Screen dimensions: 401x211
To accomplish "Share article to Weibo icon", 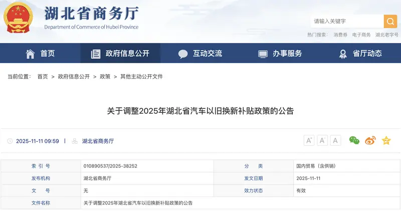I will 370,141.
